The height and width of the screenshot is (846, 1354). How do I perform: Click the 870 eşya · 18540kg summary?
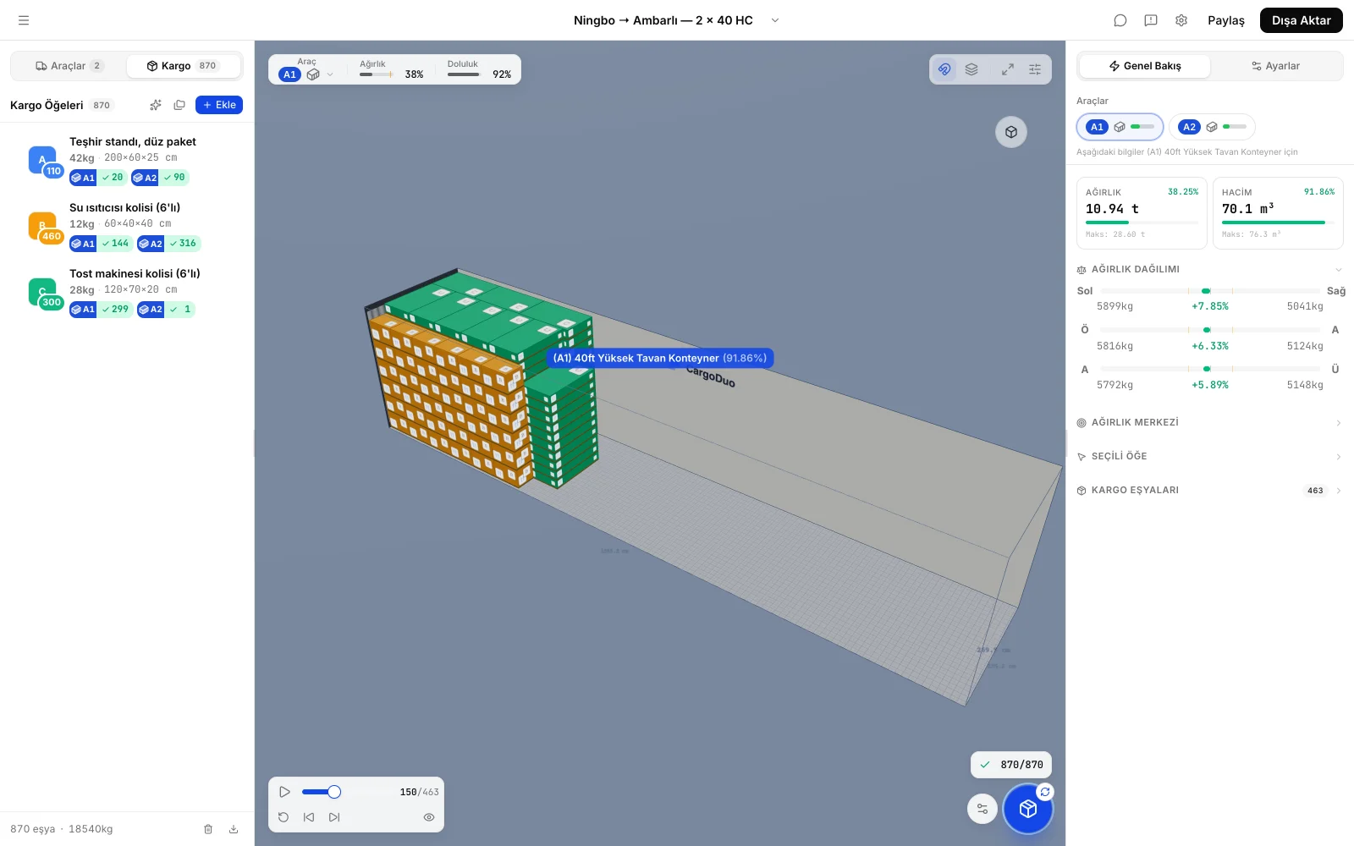tap(62, 829)
